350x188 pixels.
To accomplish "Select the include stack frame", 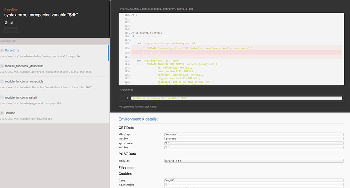I will (x=54, y=116).
